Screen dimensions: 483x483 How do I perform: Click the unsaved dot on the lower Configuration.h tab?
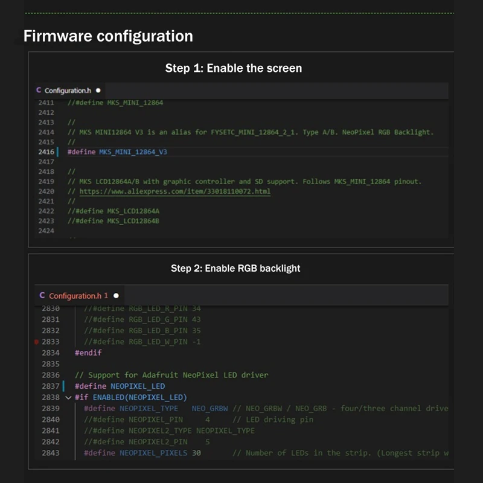point(116,296)
